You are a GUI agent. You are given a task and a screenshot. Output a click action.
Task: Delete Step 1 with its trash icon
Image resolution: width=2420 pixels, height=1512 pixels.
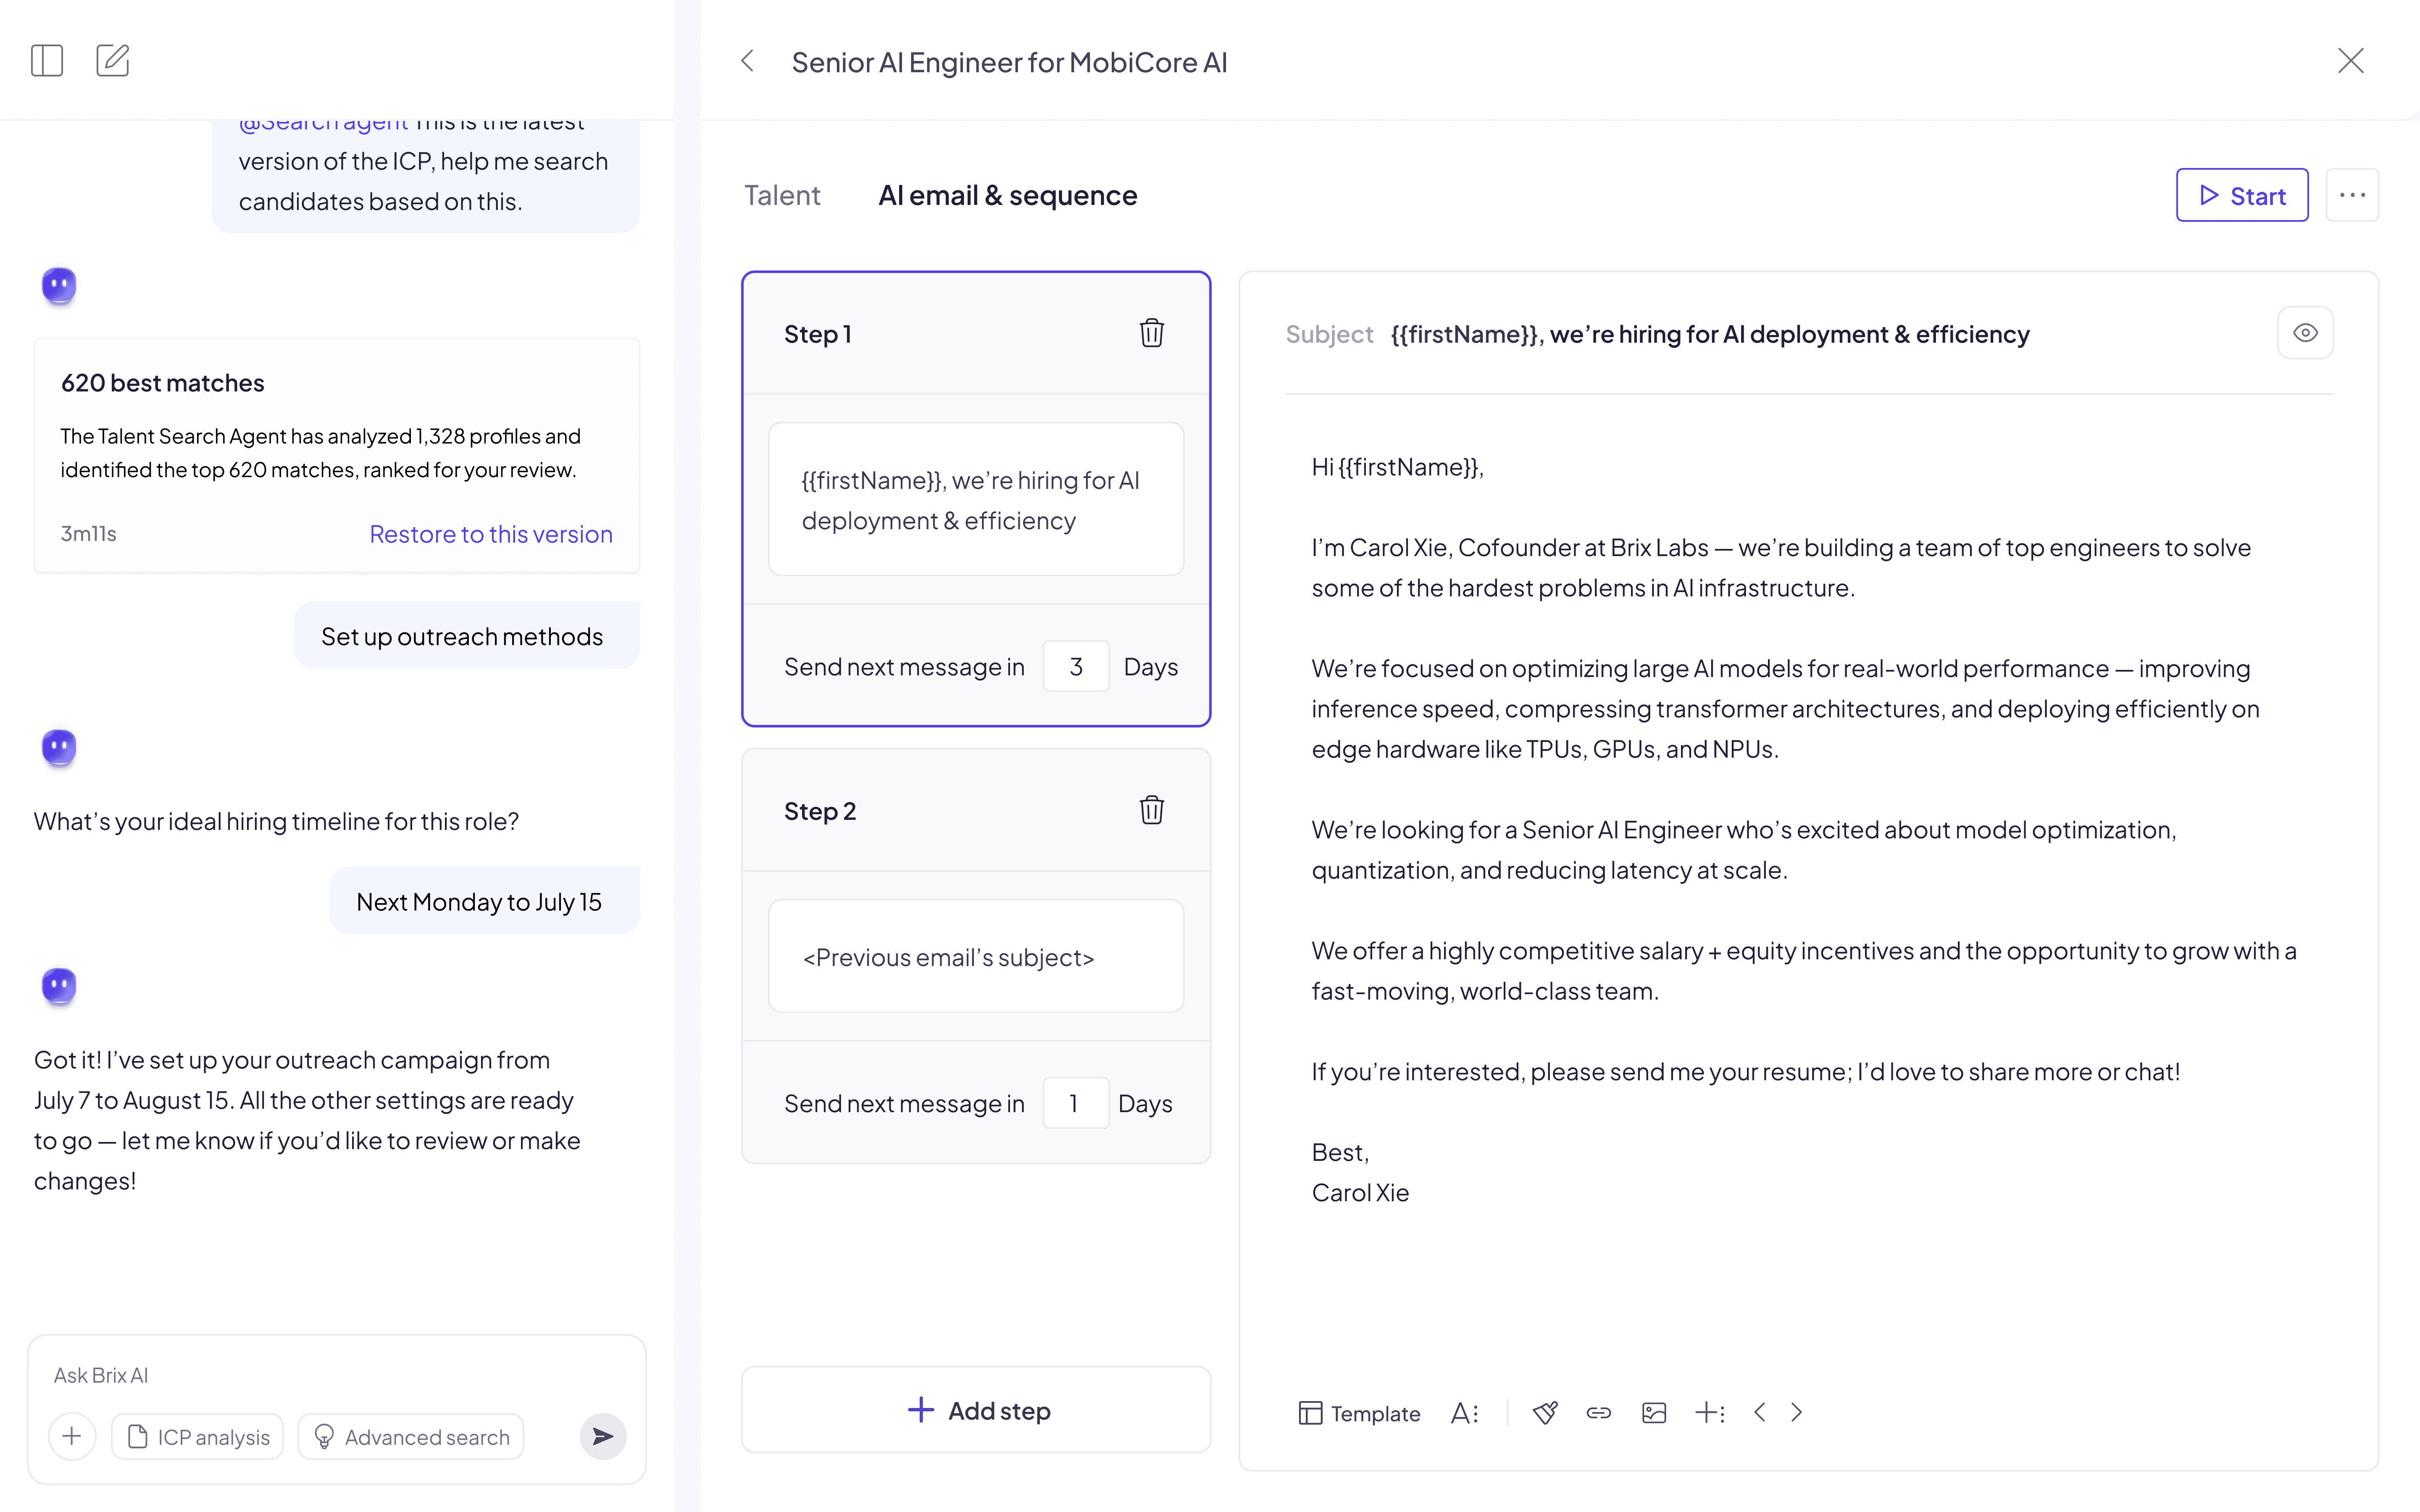click(x=1151, y=333)
